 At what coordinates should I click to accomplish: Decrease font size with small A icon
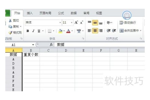tap(81, 22)
